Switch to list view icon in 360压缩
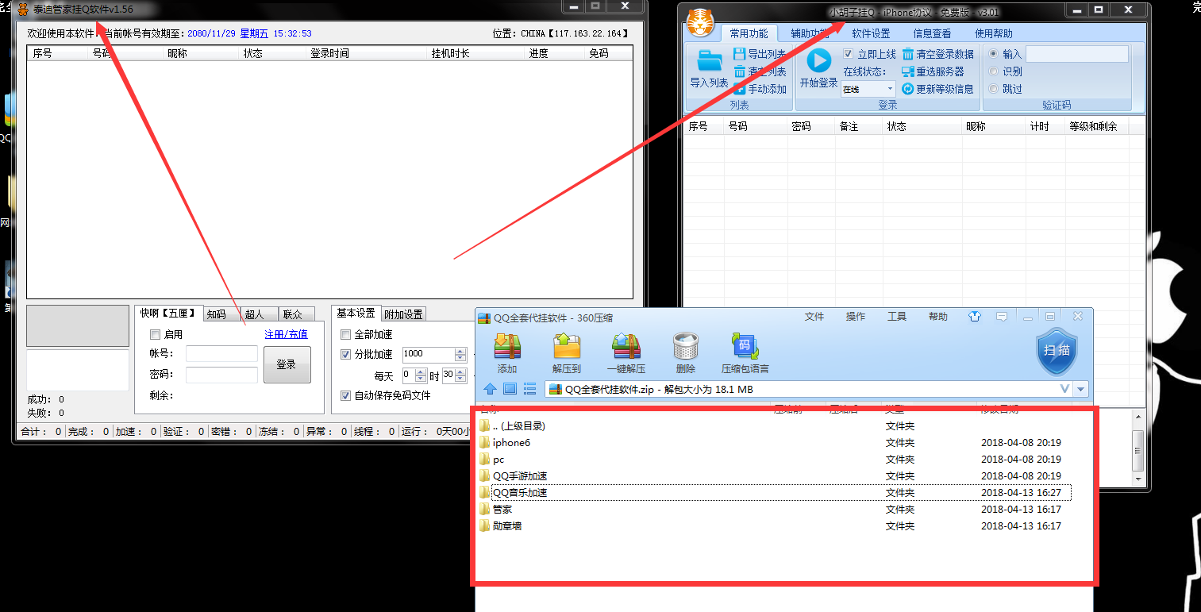 click(530, 389)
